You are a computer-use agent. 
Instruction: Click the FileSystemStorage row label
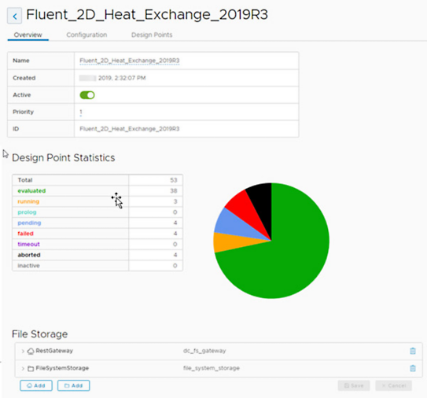62,368
